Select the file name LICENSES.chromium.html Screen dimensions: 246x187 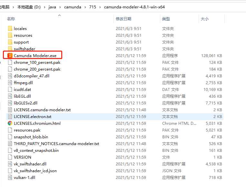point(37,123)
